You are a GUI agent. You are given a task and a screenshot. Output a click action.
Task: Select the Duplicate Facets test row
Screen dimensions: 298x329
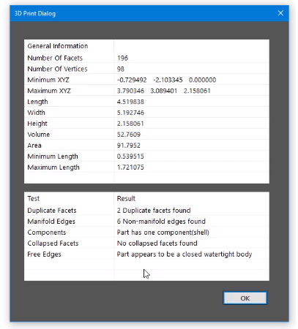tap(146, 211)
